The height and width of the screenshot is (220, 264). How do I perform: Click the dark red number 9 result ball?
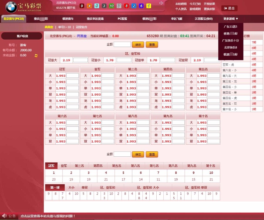[x=82, y=6]
